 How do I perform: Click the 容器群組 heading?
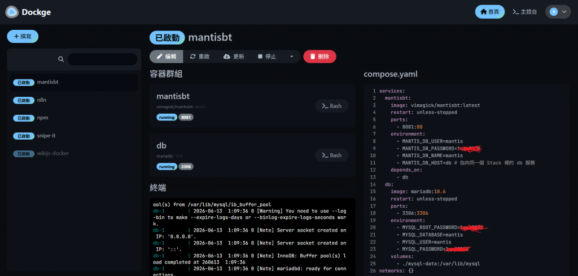[166, 74]
